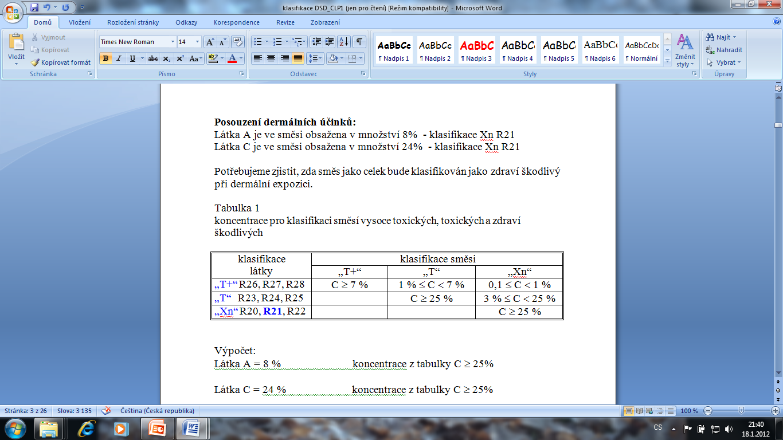The height and width of the screenshot is (440, 783).
Task: Expand the styles gallery more arrow
Action: pyautogui.click(x=667, y=62)
